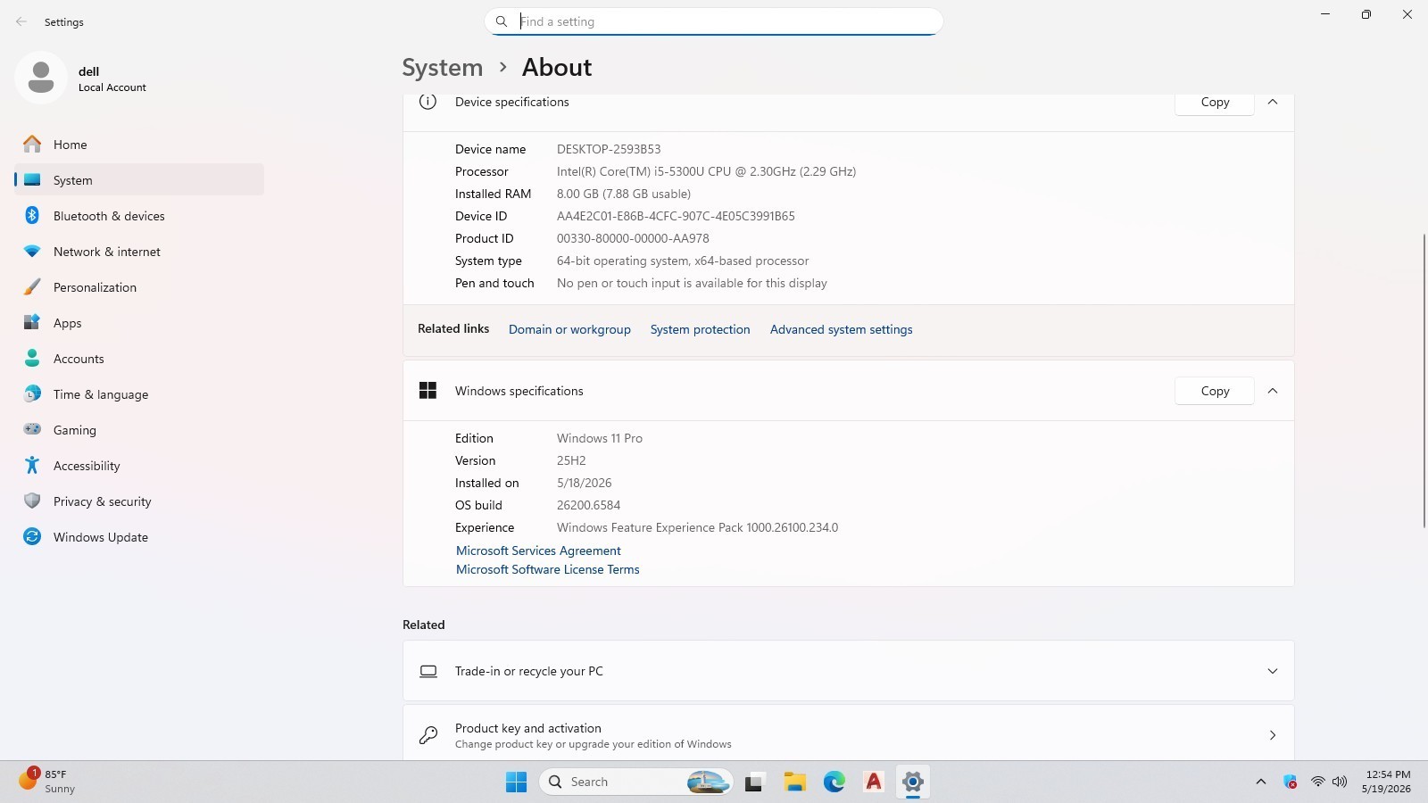The width and height of the screenshot is (1428, 803).
Task: Open Microsoft Services Agreement link
Action: [x=538, y=551]
